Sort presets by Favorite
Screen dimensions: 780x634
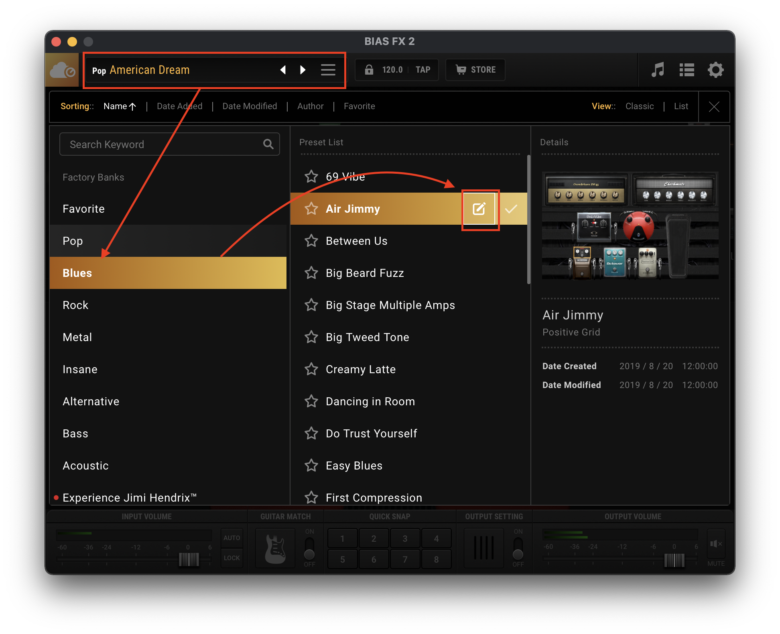point(359,106)
